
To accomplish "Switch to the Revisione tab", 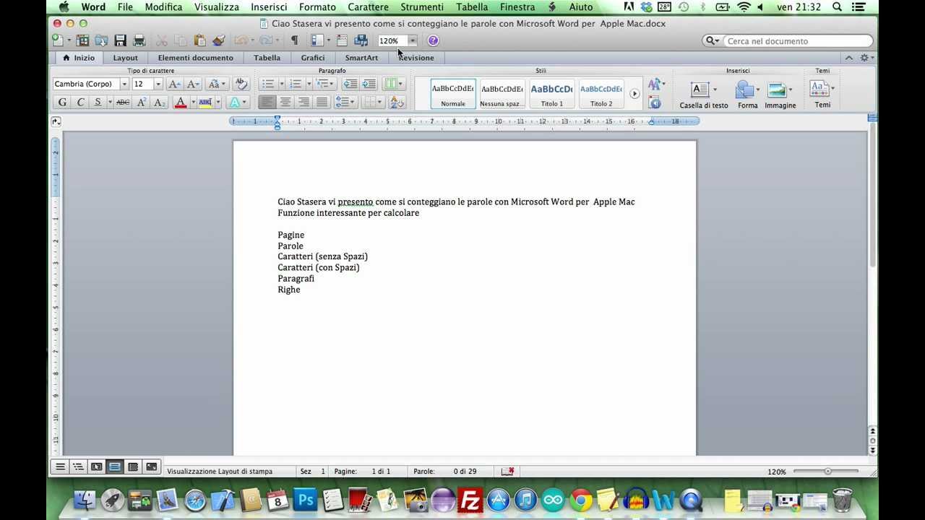I will pos(416,58).
